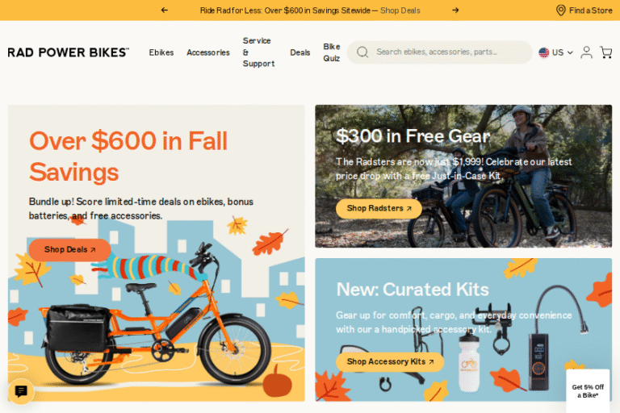Open the Get 5% Off a Bike popup
Image resolution: width=620 pixels, height=413 pixels.
(x=588, y=391)
